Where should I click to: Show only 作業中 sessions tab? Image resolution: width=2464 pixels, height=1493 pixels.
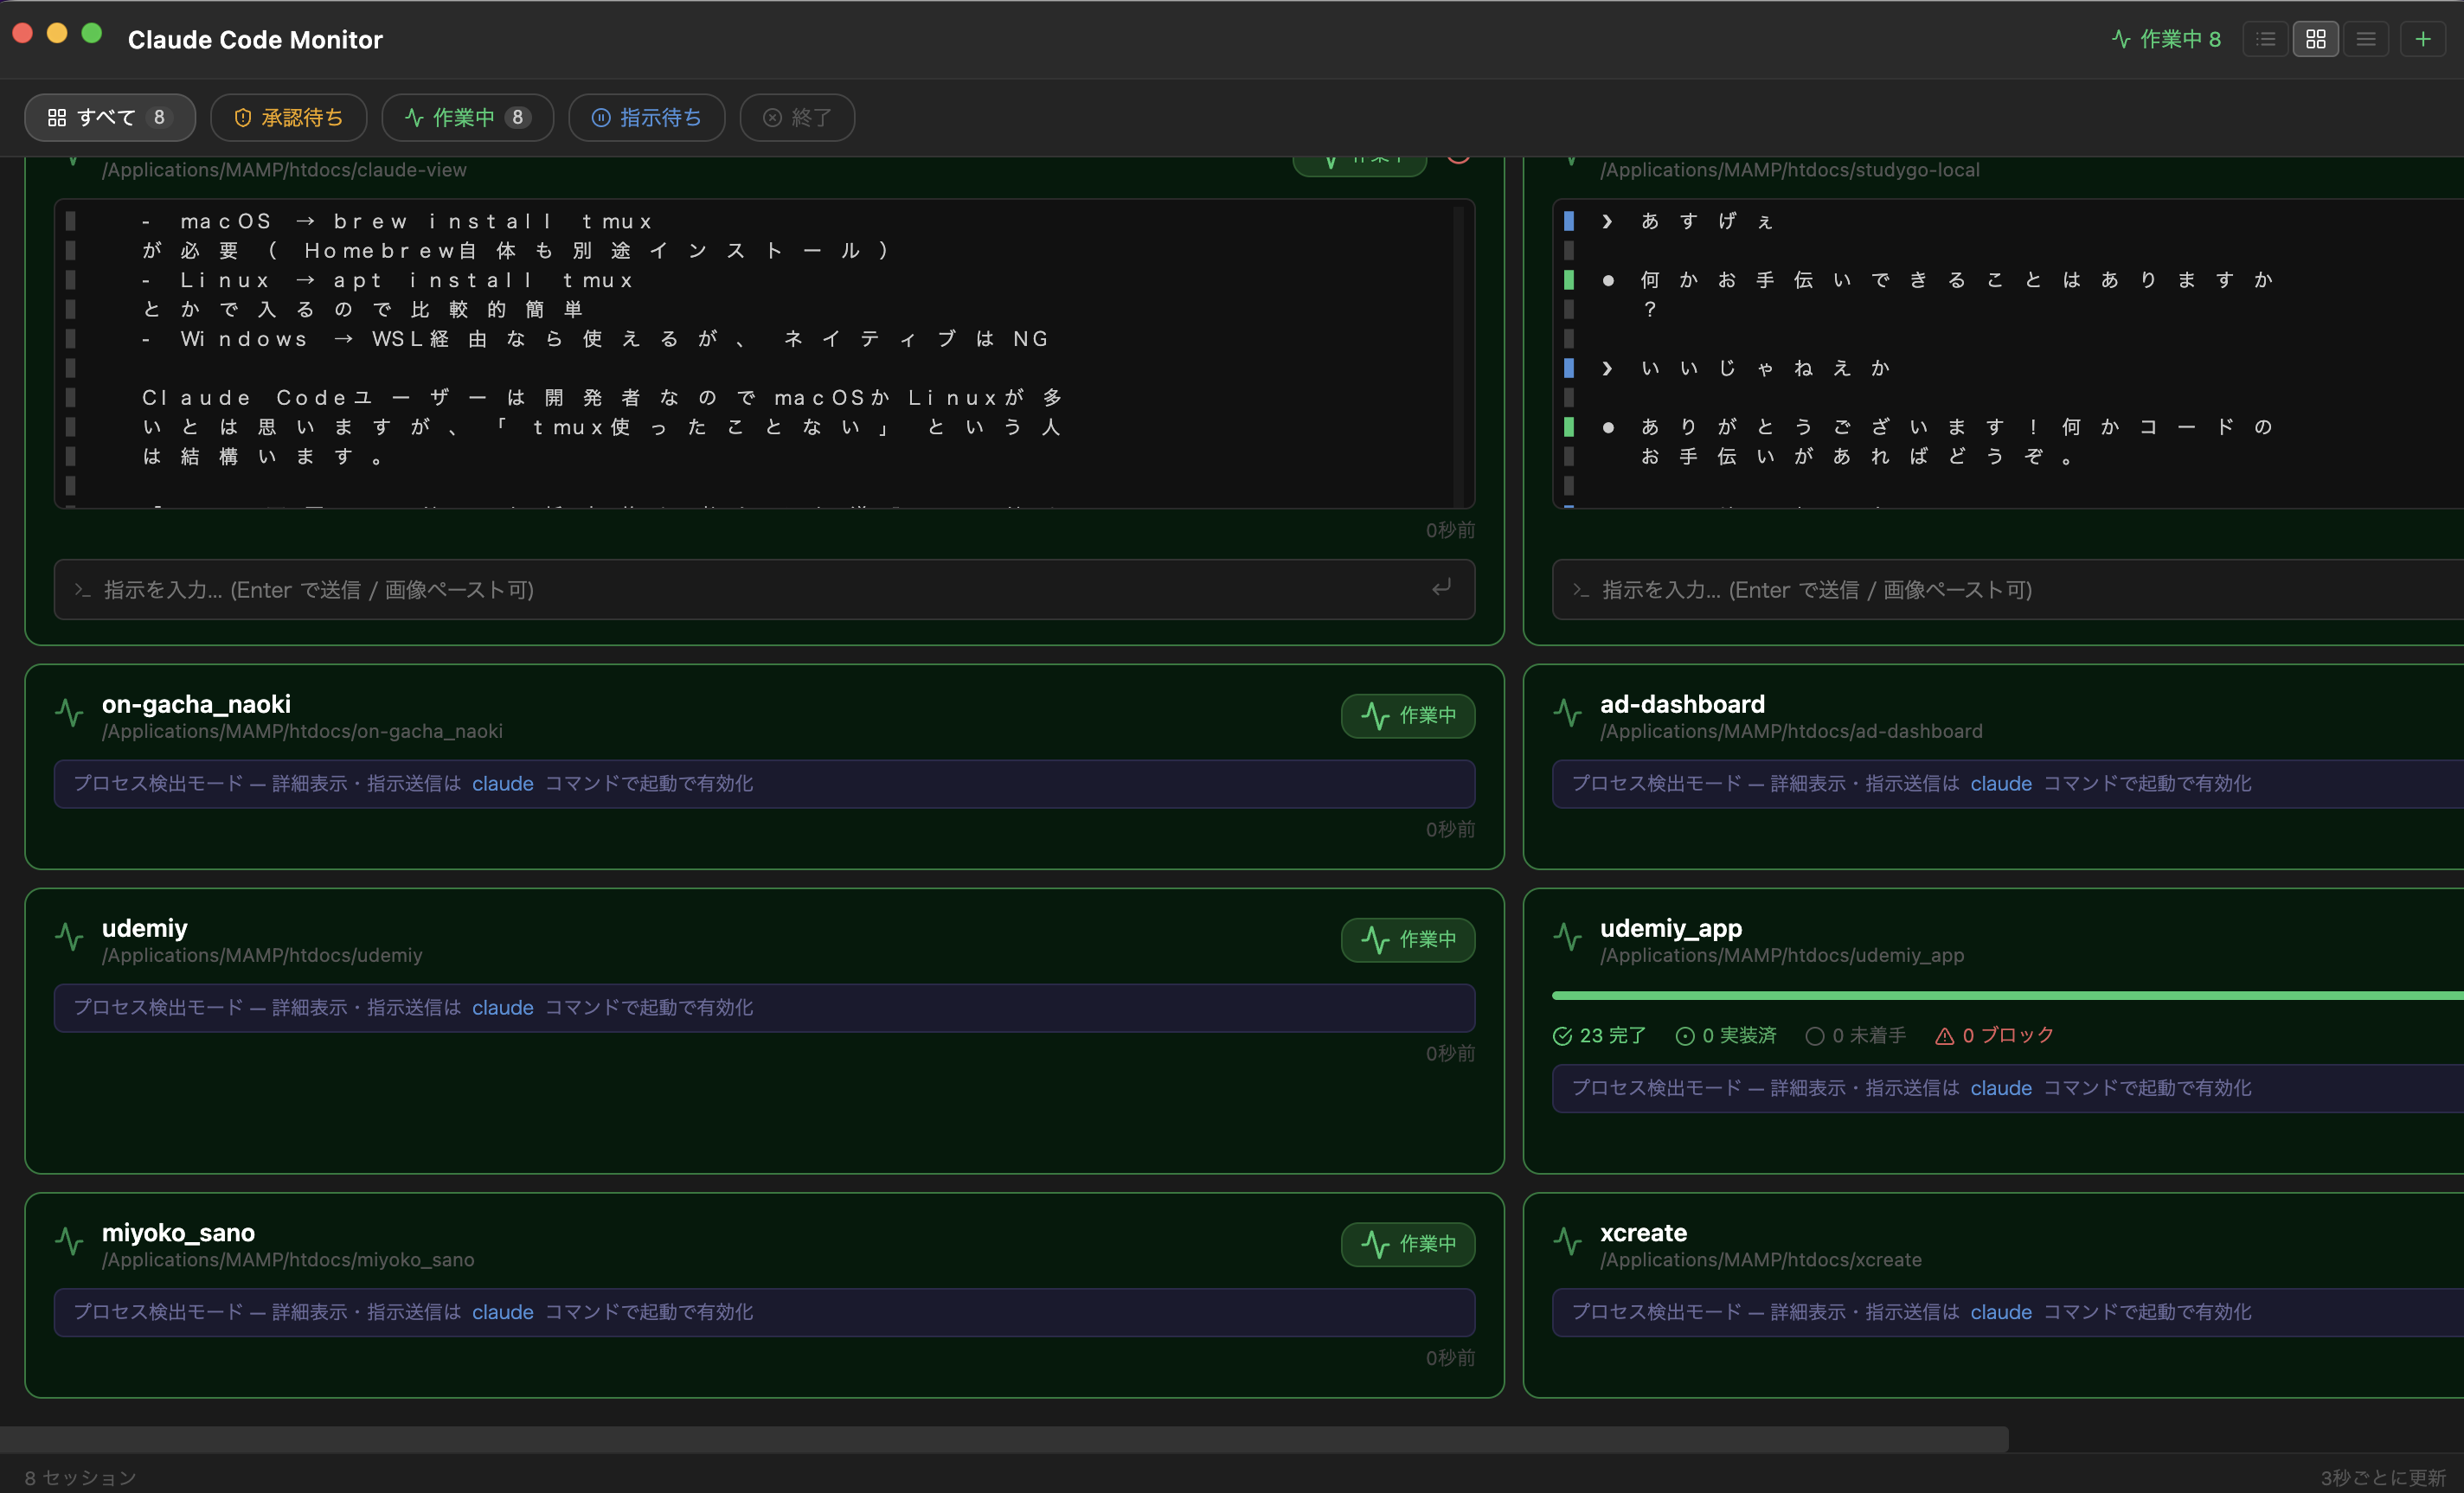click(x=467, y=117)
